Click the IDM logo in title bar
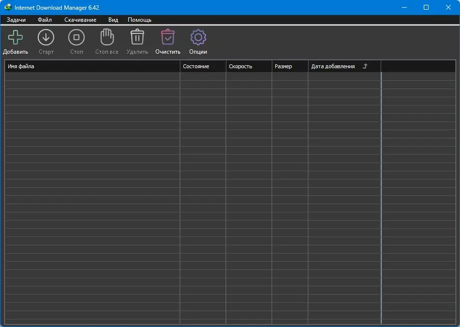 (8, 7)
